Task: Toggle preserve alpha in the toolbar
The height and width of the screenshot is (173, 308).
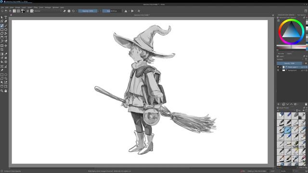Action: (x=69, y=11)
